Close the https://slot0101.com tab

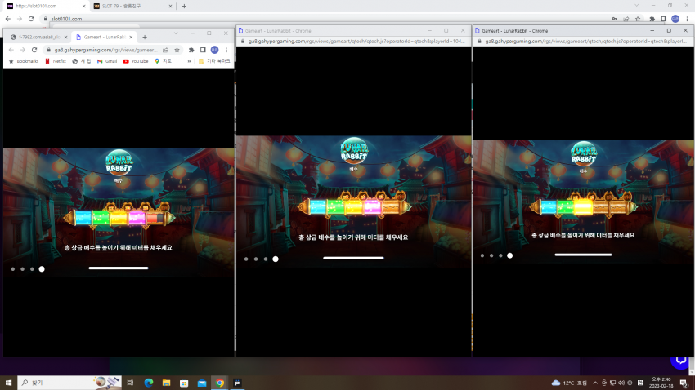(x=83, y=7)
